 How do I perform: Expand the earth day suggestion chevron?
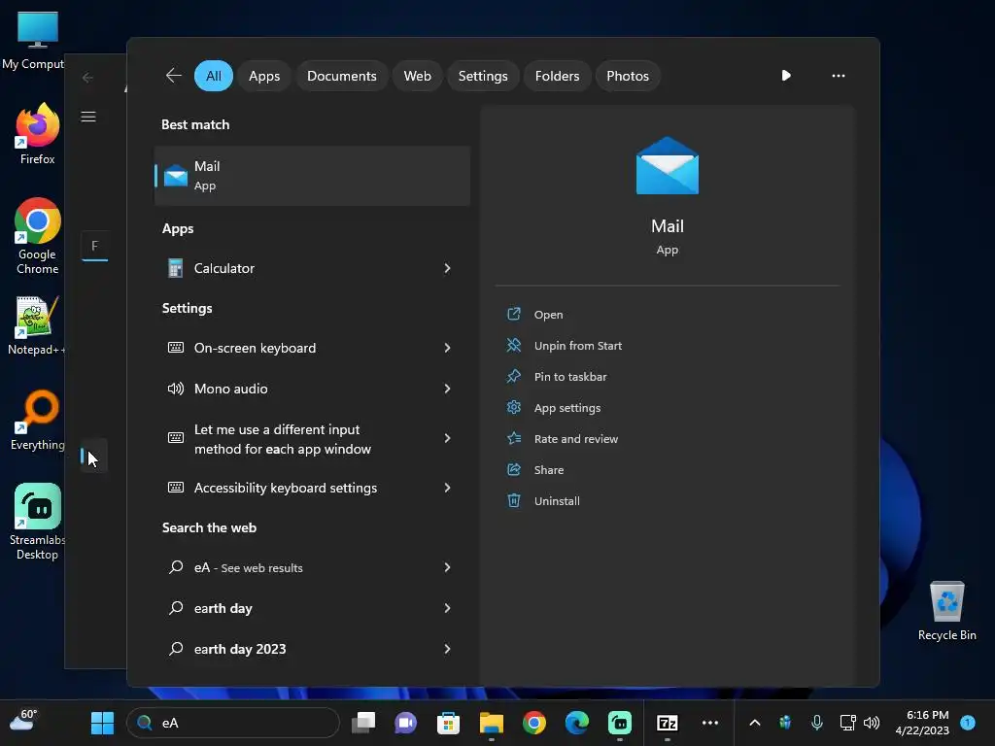(447, 608)
